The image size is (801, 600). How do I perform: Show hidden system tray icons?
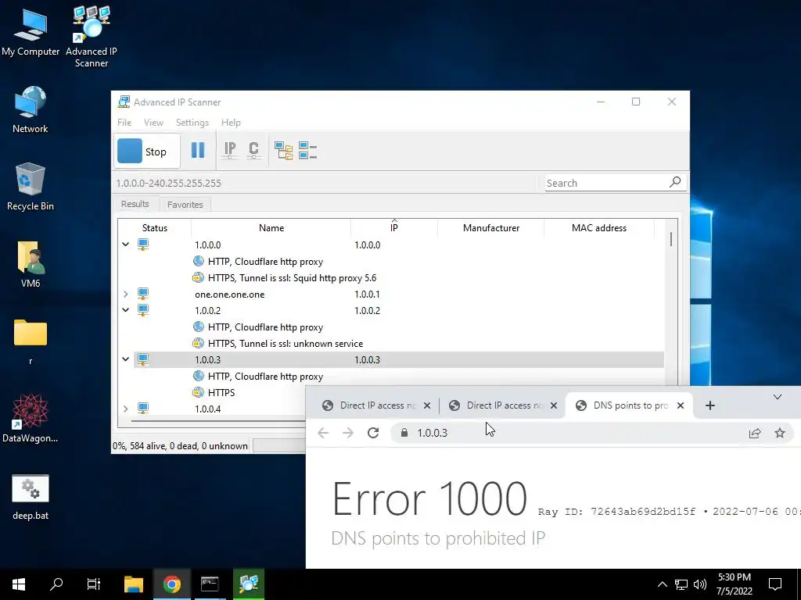tap(662, 584)
